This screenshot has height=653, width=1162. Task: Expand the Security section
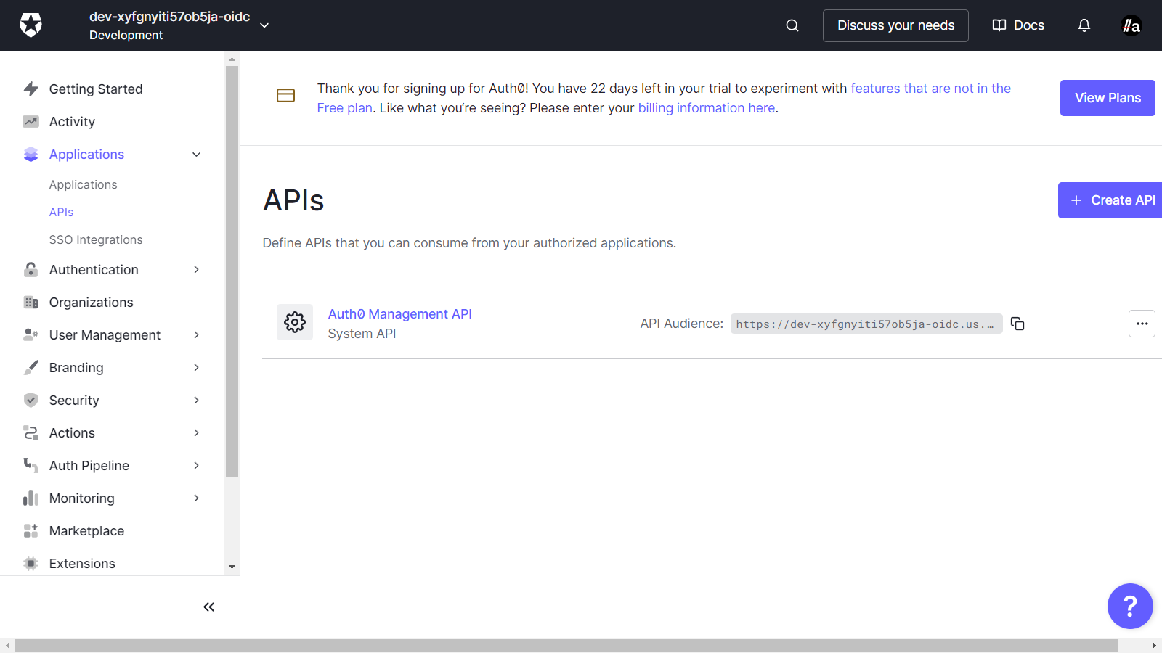(x=196, y=401)
